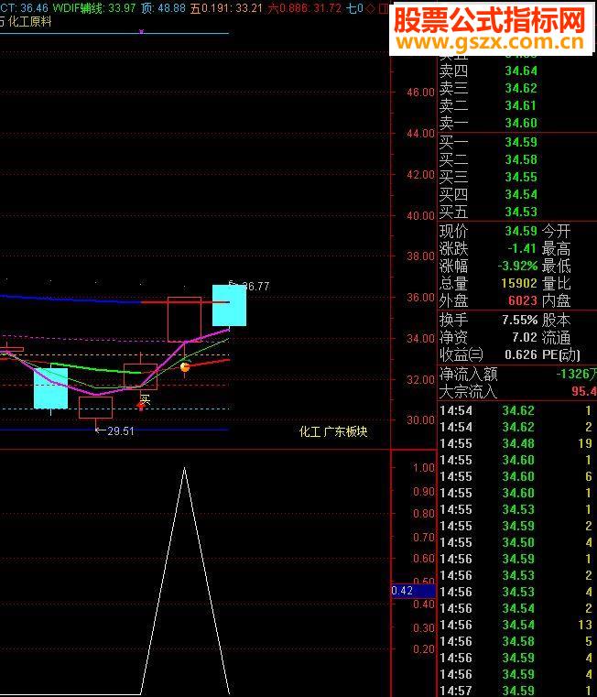Click the 今开 opening price label
Viewport: 597px width, 697px height.
tap(557, 231)
